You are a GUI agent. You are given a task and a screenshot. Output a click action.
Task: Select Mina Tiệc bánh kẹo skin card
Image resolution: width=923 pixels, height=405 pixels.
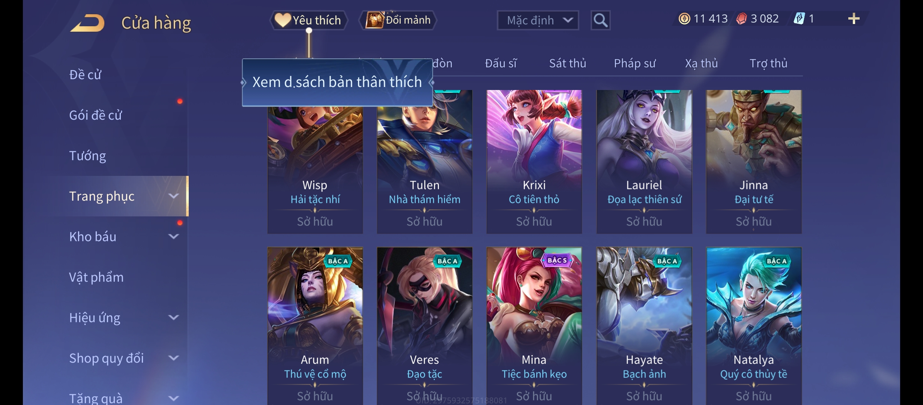coord(534,325)
